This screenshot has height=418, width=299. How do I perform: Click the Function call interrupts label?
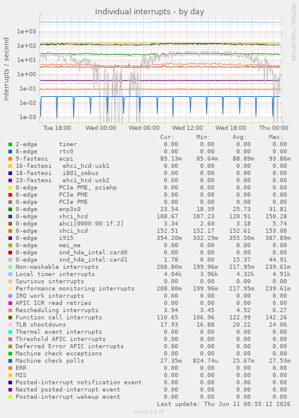click(59, 317)
